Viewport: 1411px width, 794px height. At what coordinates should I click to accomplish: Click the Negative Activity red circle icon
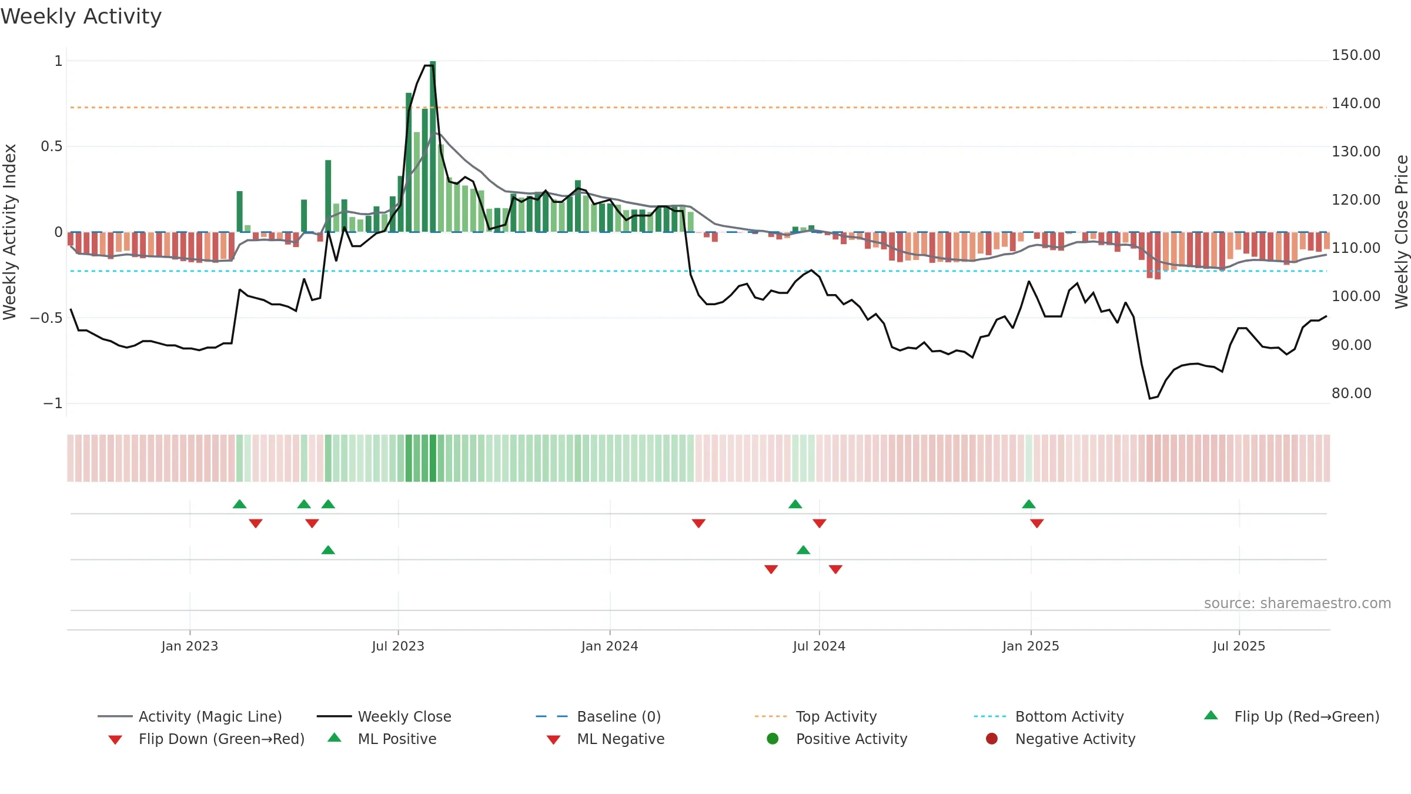[992, 738]
